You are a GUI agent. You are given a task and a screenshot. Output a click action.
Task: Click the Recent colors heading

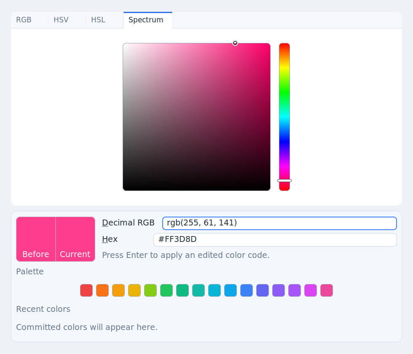click(43, 309)
